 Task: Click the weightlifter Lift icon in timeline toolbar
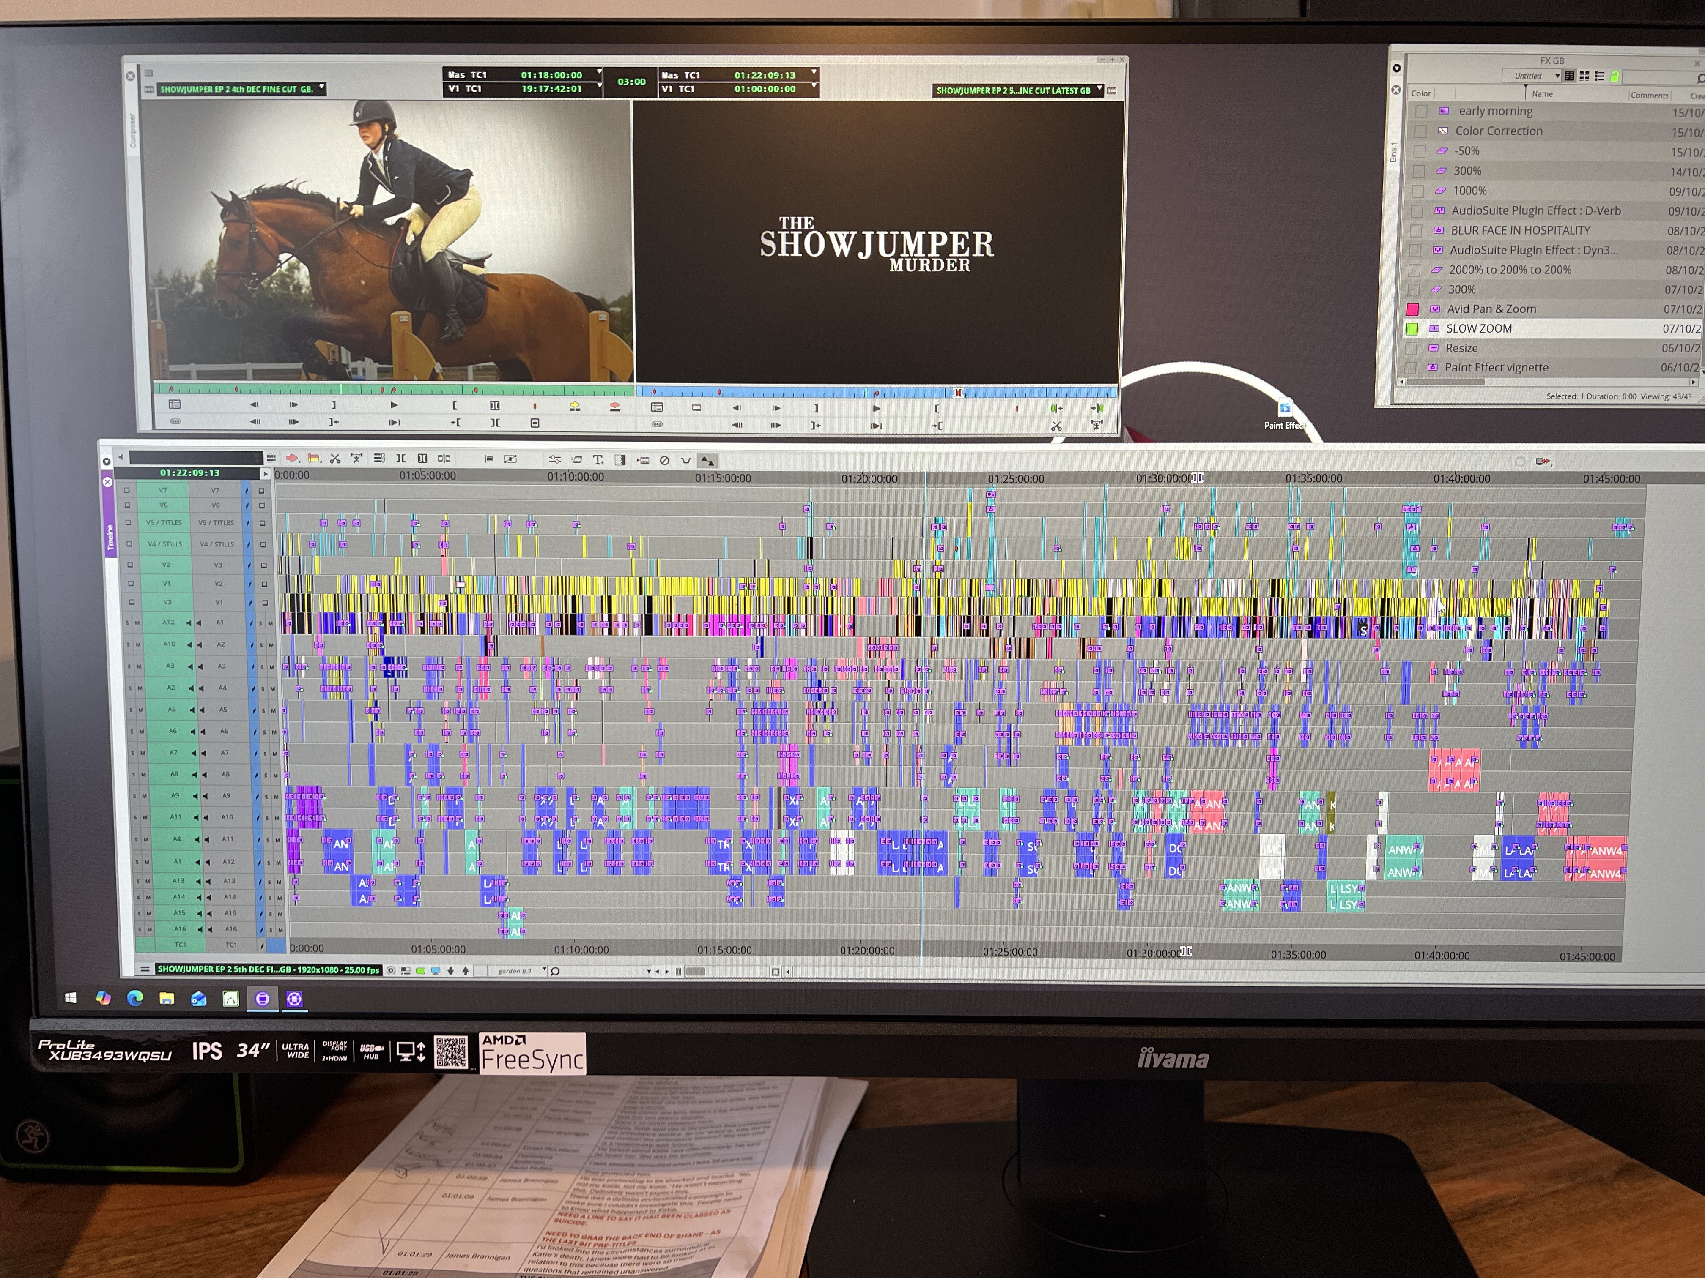[x=356, y=459]
